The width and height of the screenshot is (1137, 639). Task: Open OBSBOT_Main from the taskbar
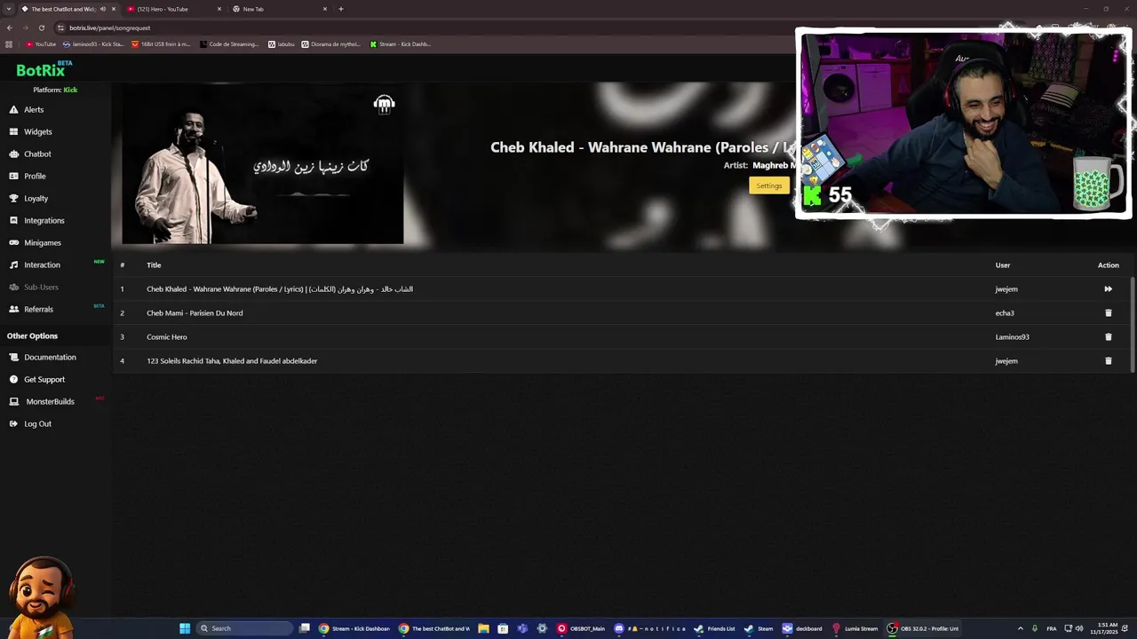point(581,628)
